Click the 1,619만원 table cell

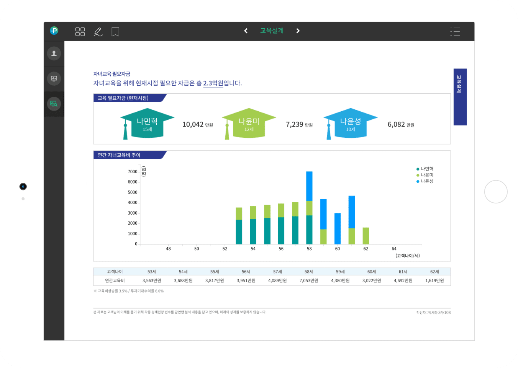pyautogui.click(x=434, y=280)
